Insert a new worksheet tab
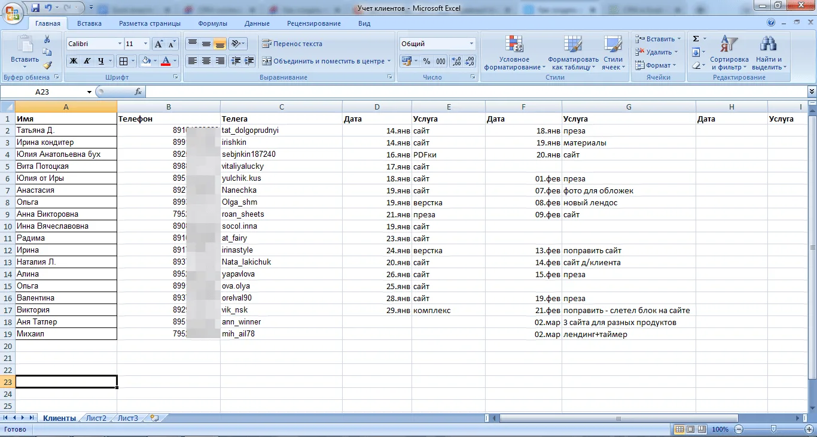 pos(155,418)
